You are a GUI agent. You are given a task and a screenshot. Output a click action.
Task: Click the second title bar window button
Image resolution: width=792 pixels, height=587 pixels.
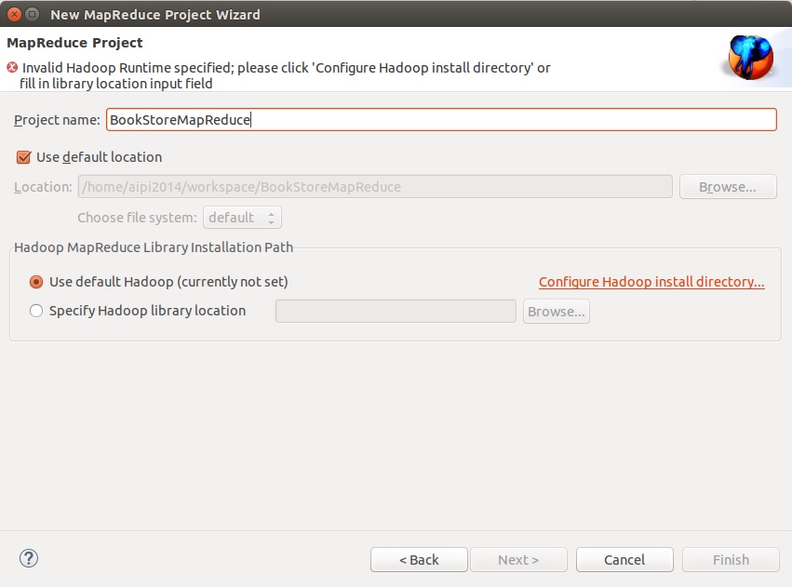tap(32, 14)
